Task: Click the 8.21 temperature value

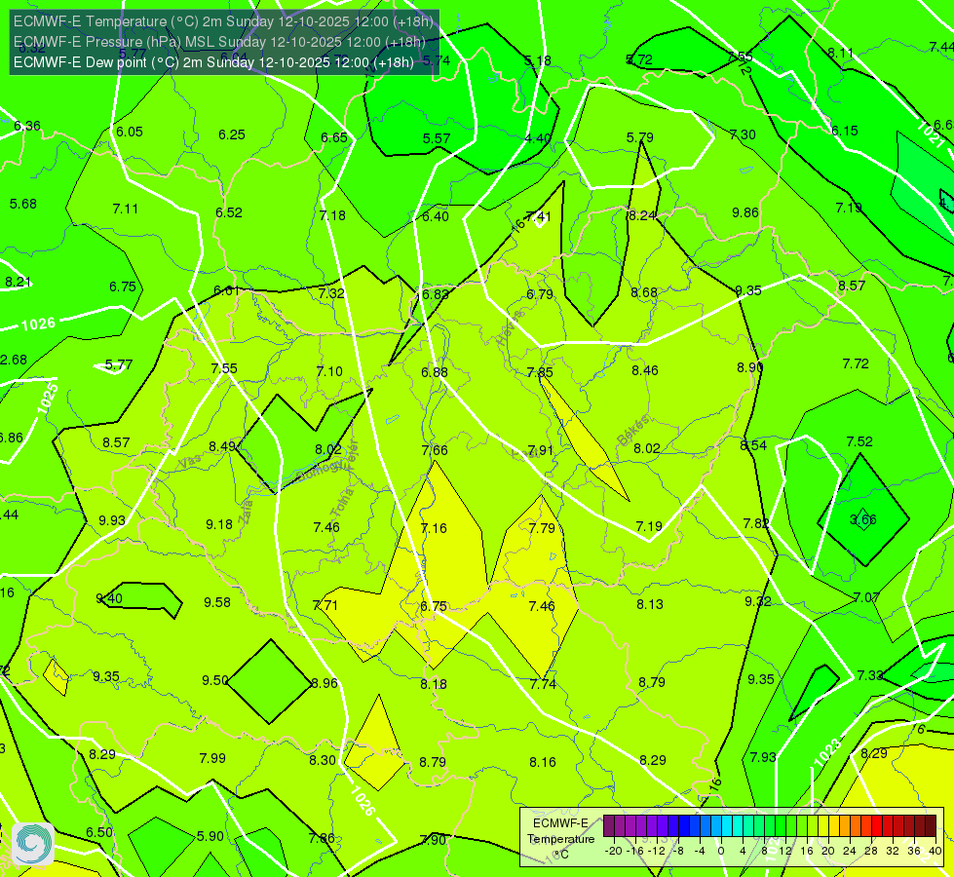Action: pos(18,282)
